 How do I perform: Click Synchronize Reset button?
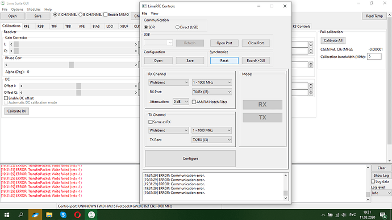pyautogui.click(x=224, y=61)
